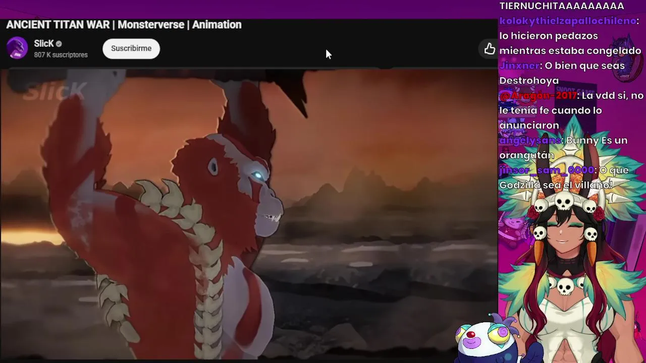This screenshot has width=646, height=363.
Task: Click the video player frame
Action: pyautogui.click(x=249, y=214)
